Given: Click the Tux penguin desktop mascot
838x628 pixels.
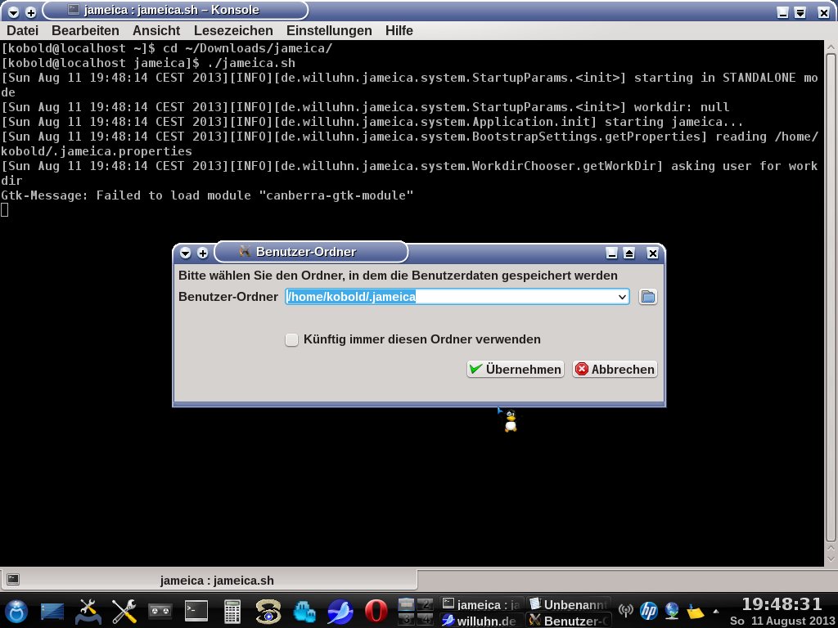Looking at the screenshot, I should tap(510, 421).
